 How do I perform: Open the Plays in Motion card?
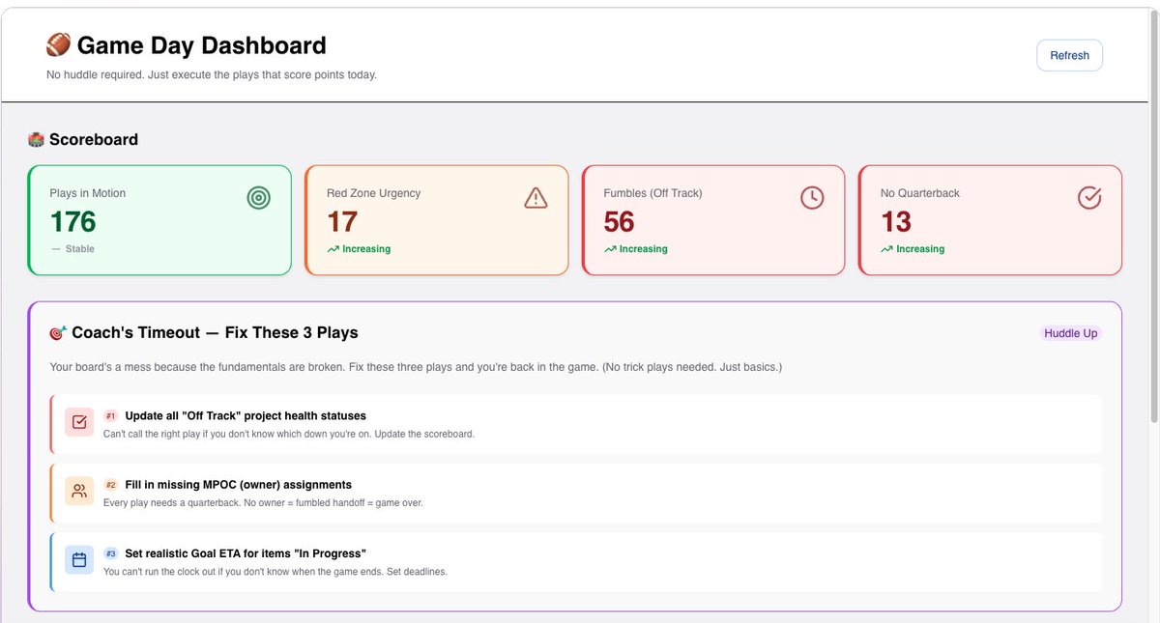[x=159, y=220]
